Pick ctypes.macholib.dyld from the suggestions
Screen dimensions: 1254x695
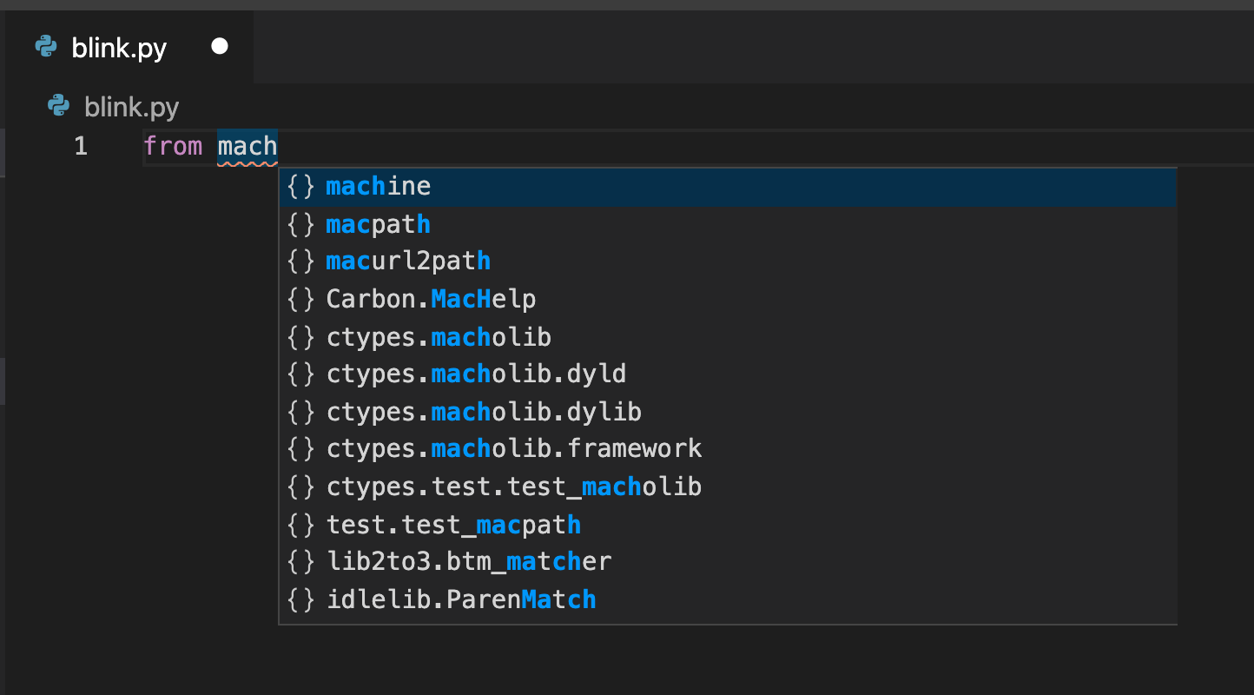pyautogui.click(x=476, y=374)
